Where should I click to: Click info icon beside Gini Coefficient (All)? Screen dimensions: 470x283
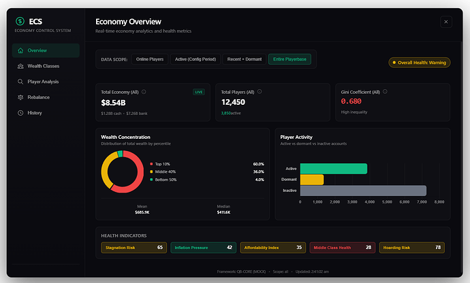pos(386,91)
